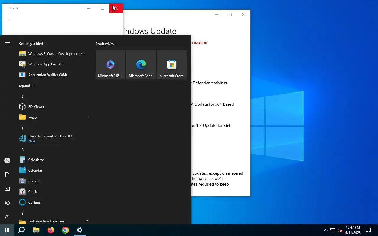Open the network tray icon
The width and height of the screenshot is (378, 236).
333,230
